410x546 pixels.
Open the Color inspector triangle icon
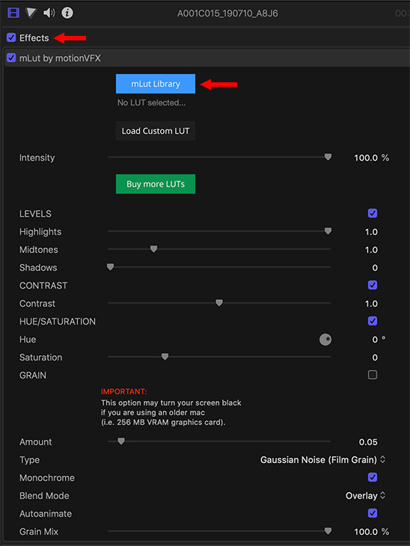(x=31, y=13)
